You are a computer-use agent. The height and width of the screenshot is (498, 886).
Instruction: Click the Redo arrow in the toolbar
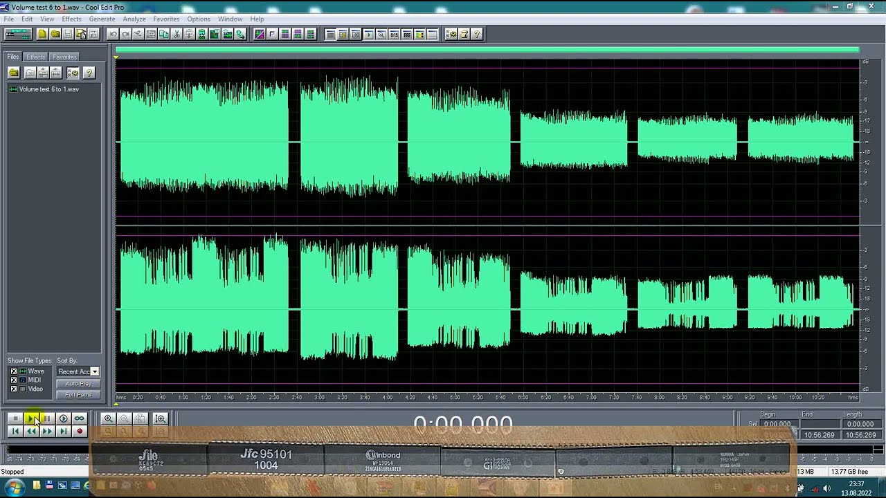tap(125, 34)
